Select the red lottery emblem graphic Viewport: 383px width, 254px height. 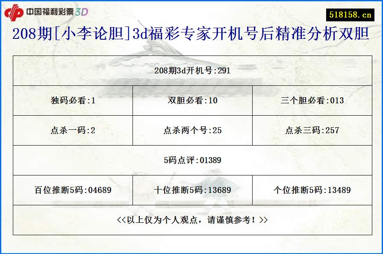[16, 11]
